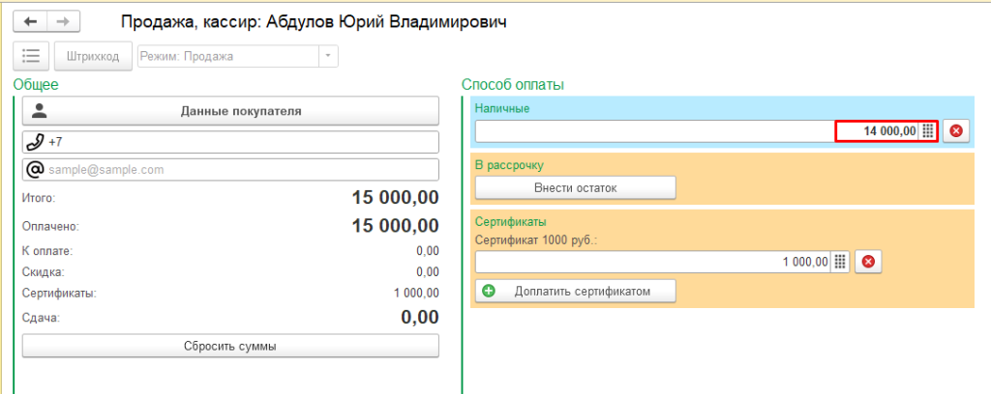The image size is (991, 394).
Task: Open Данные покупателя
Action: (x=230, y=111)
